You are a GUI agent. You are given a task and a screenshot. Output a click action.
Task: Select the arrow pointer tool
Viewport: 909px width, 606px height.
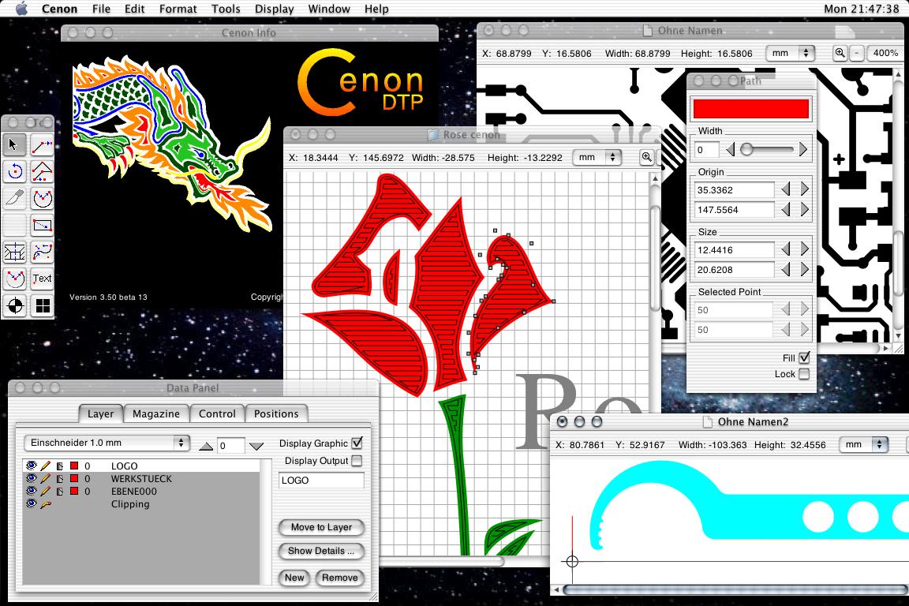click(x=14, y=144)
